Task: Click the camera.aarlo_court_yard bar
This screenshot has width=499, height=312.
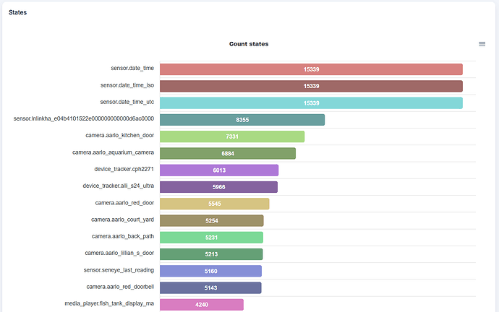Action: coord(212,220)
